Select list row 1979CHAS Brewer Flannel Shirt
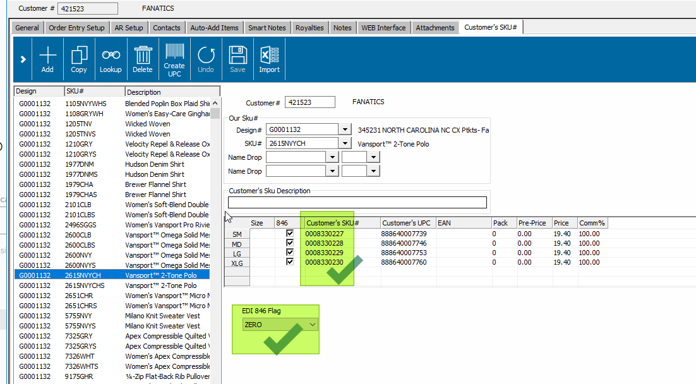The width and height of the screenshot is (696, 384). tap(112, 195)
